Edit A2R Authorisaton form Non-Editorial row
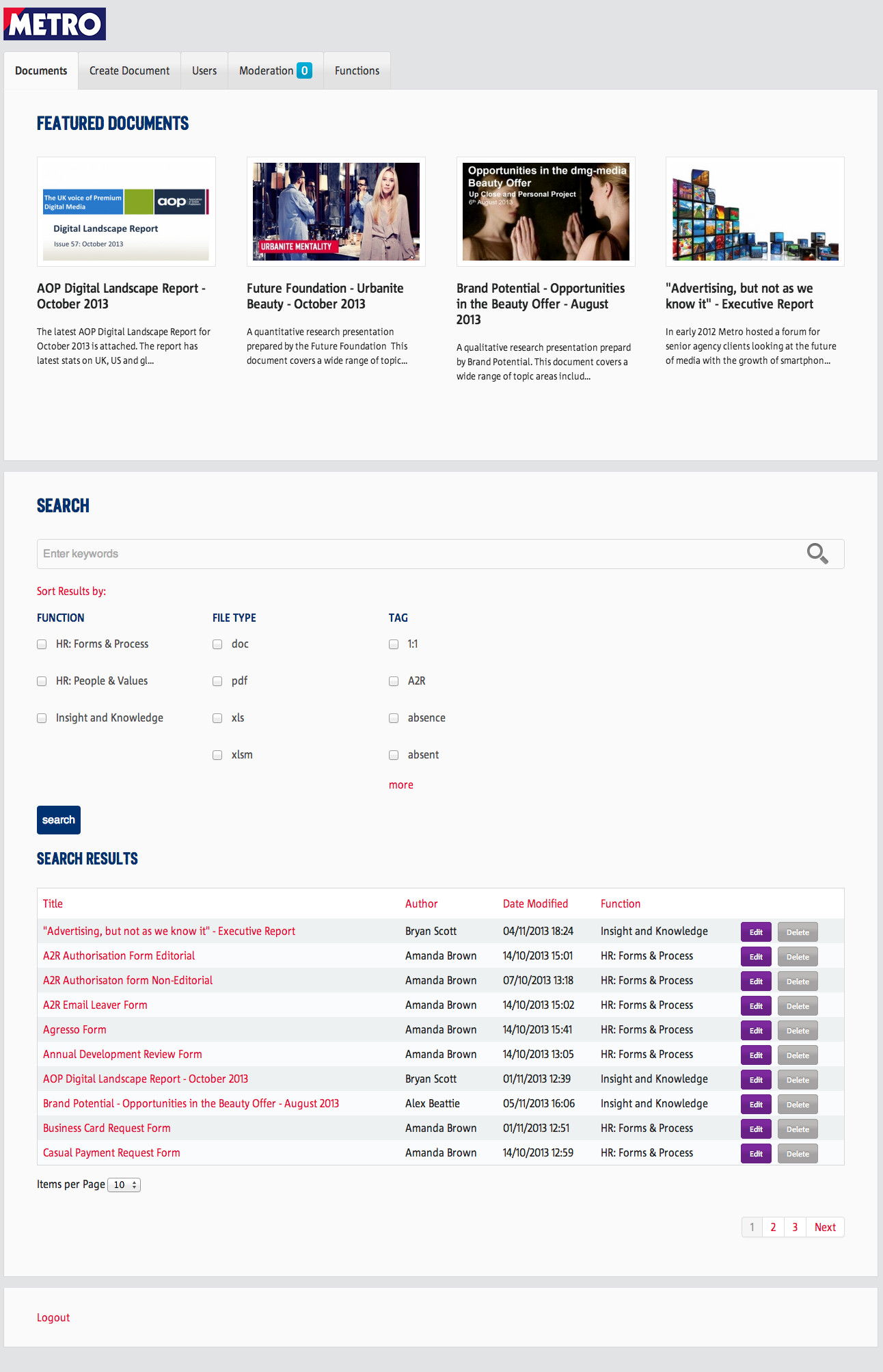Viewport: 883px width, 1372px height. (x=756, y=981)
